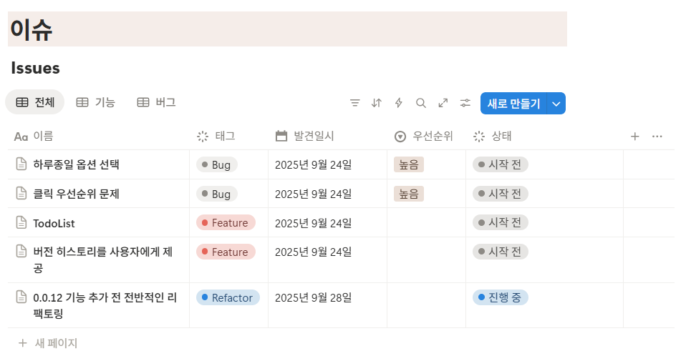This screenshot has height=361, width=681.
Task: Click the page icon of 버전 히스토리 row
Action: pyautogui.click(x=21, y=252)
